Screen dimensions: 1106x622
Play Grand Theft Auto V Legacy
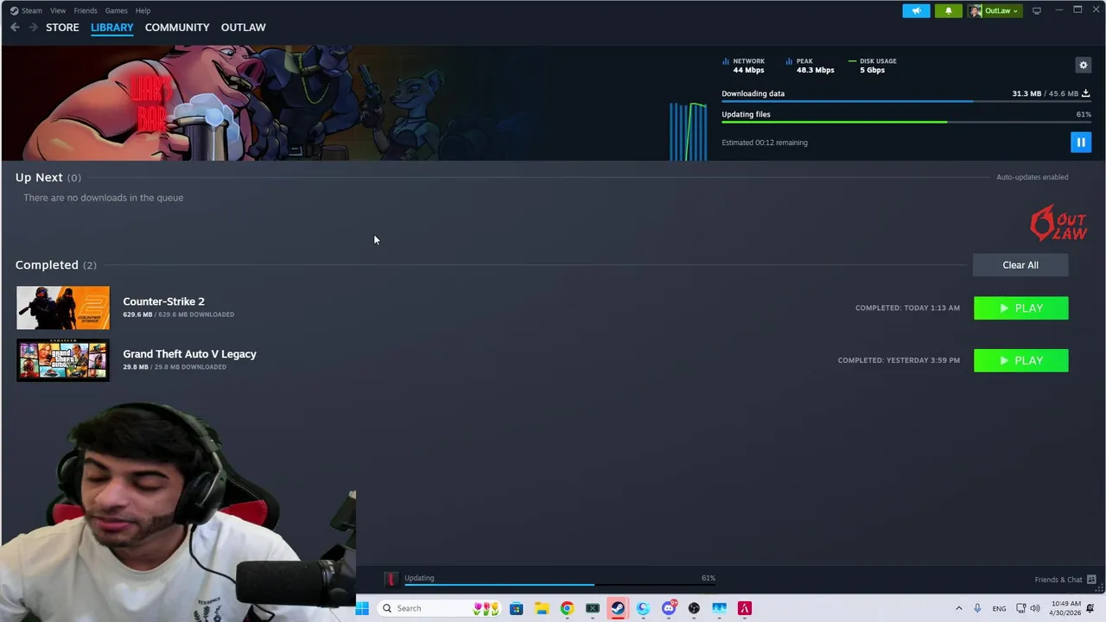(x=1020, y=360)
